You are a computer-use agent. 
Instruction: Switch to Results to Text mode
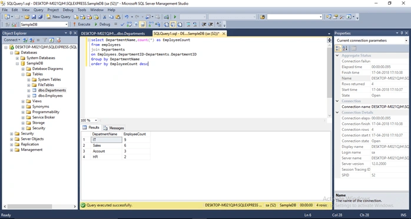coord(166,24)
